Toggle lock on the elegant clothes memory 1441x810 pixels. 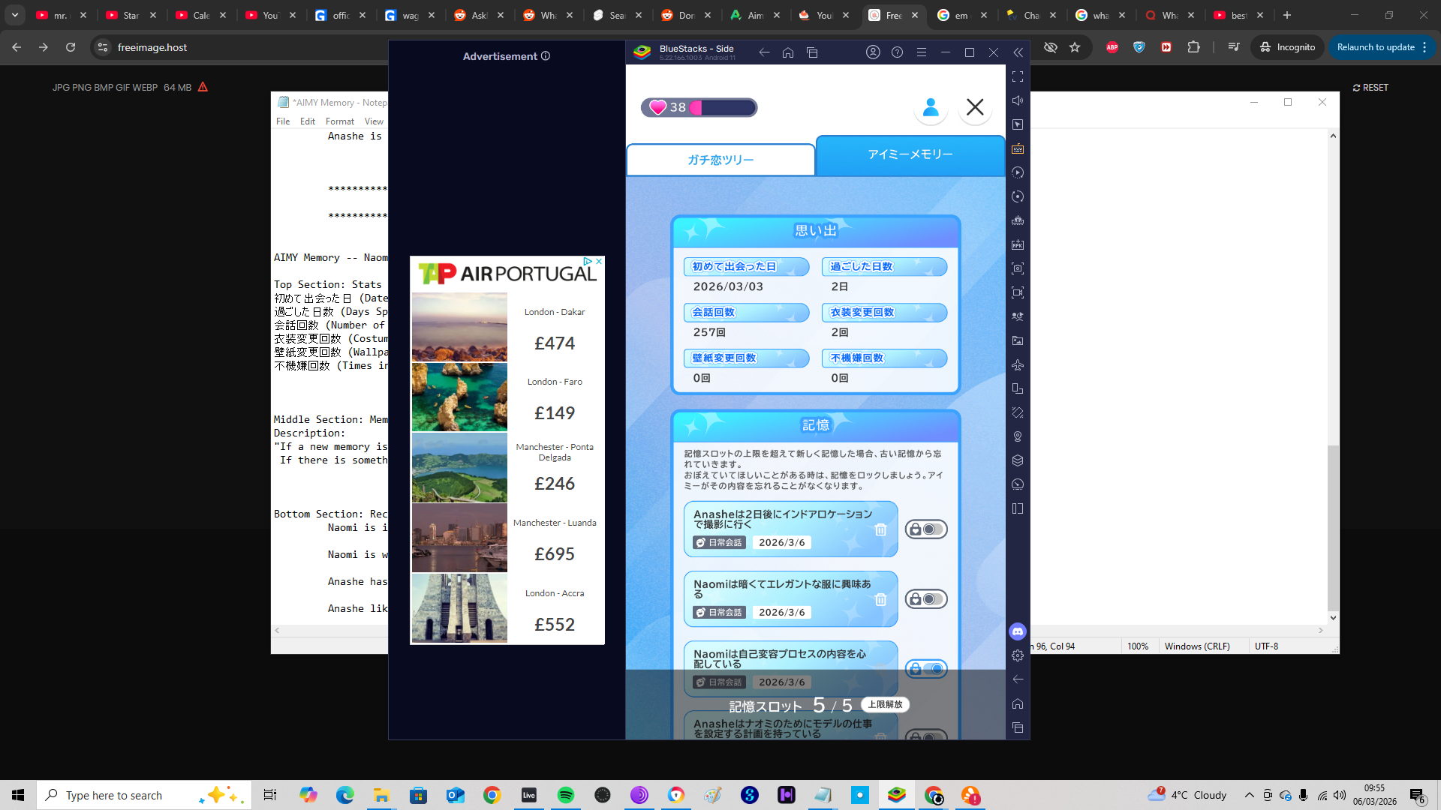click(925, 599)
